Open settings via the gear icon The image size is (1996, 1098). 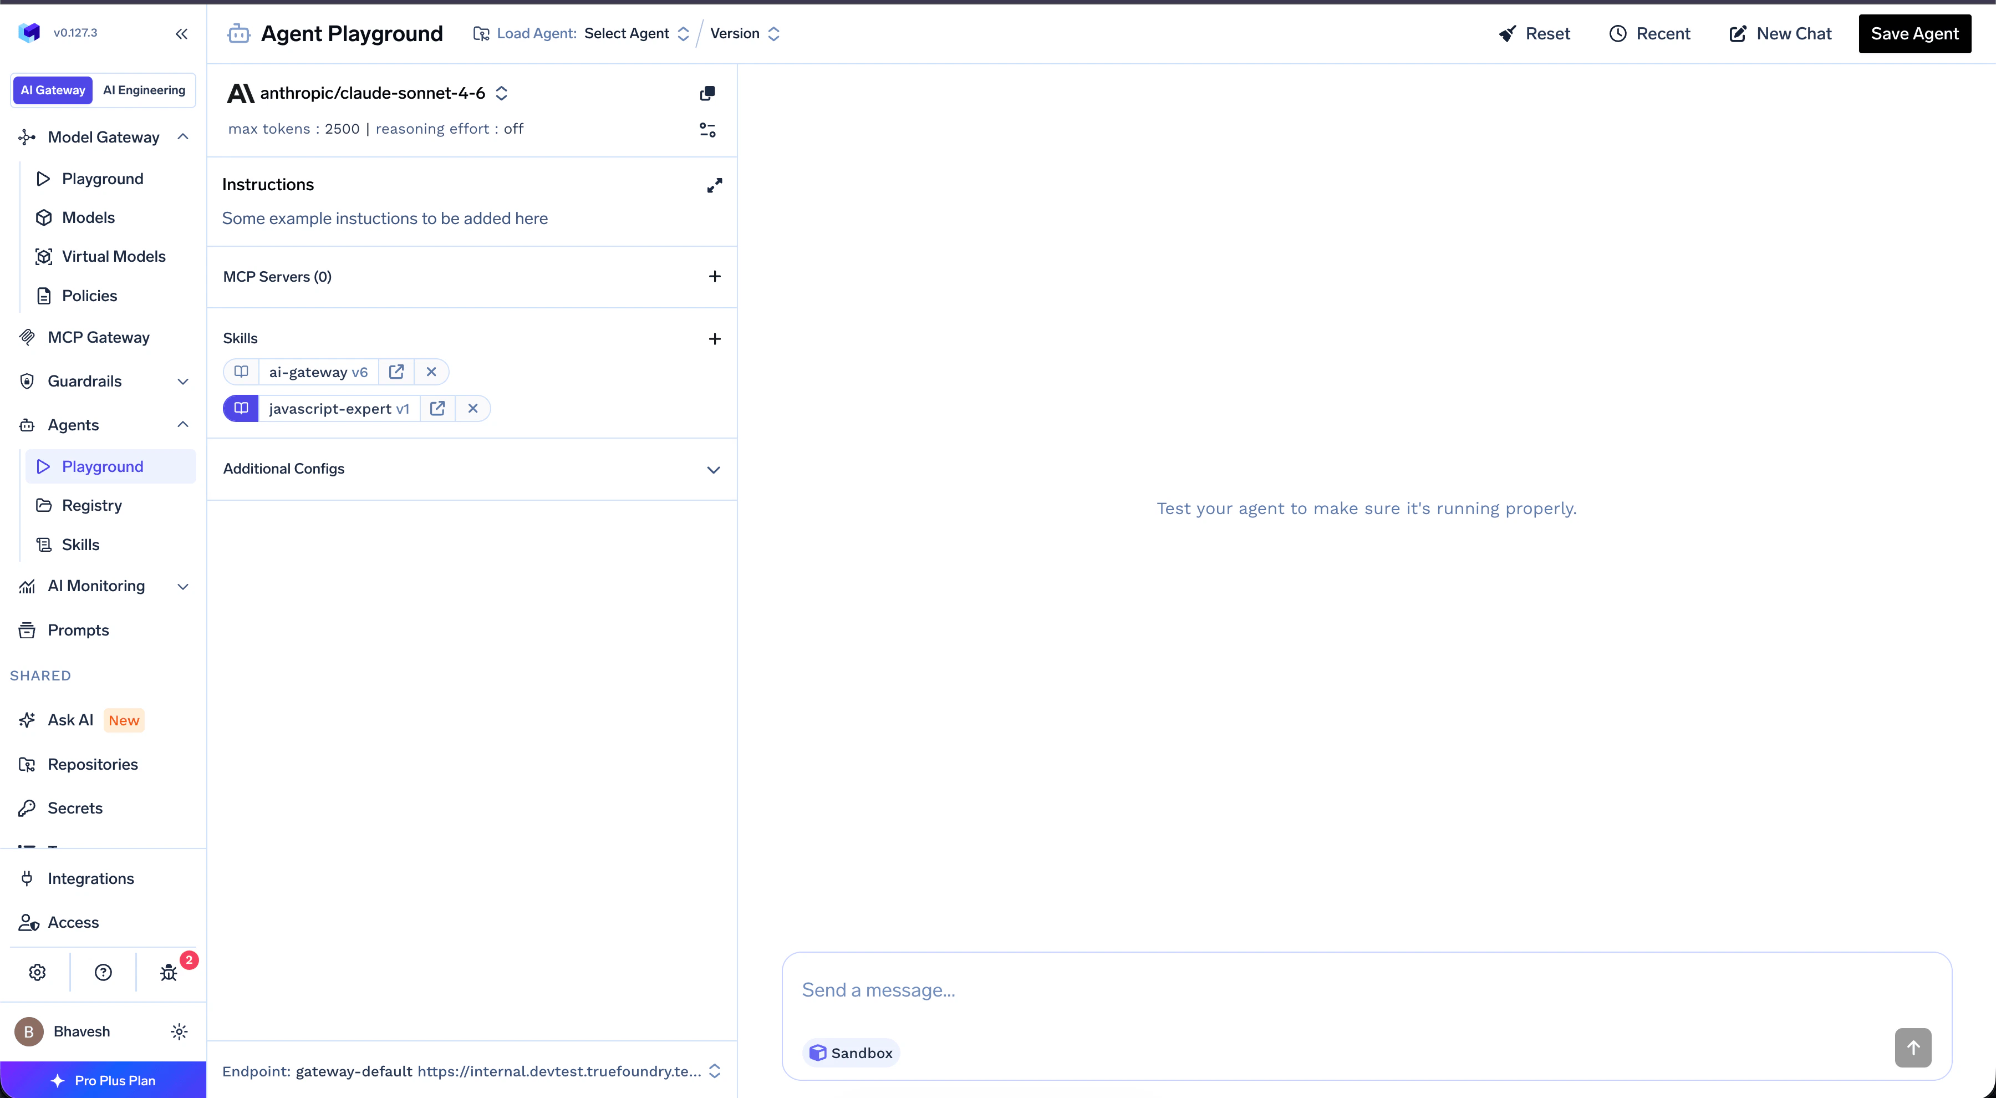click(x=37, y=972)
